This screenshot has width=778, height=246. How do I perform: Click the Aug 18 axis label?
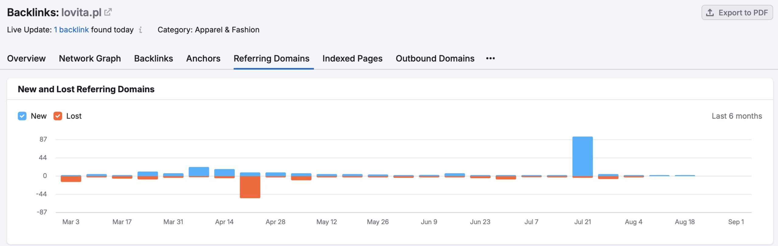point(685,222)
